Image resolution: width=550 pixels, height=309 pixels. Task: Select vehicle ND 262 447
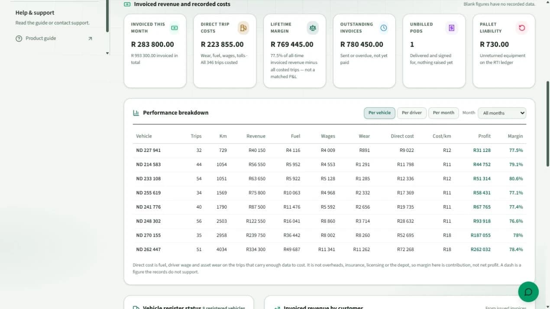pos(148,249)
